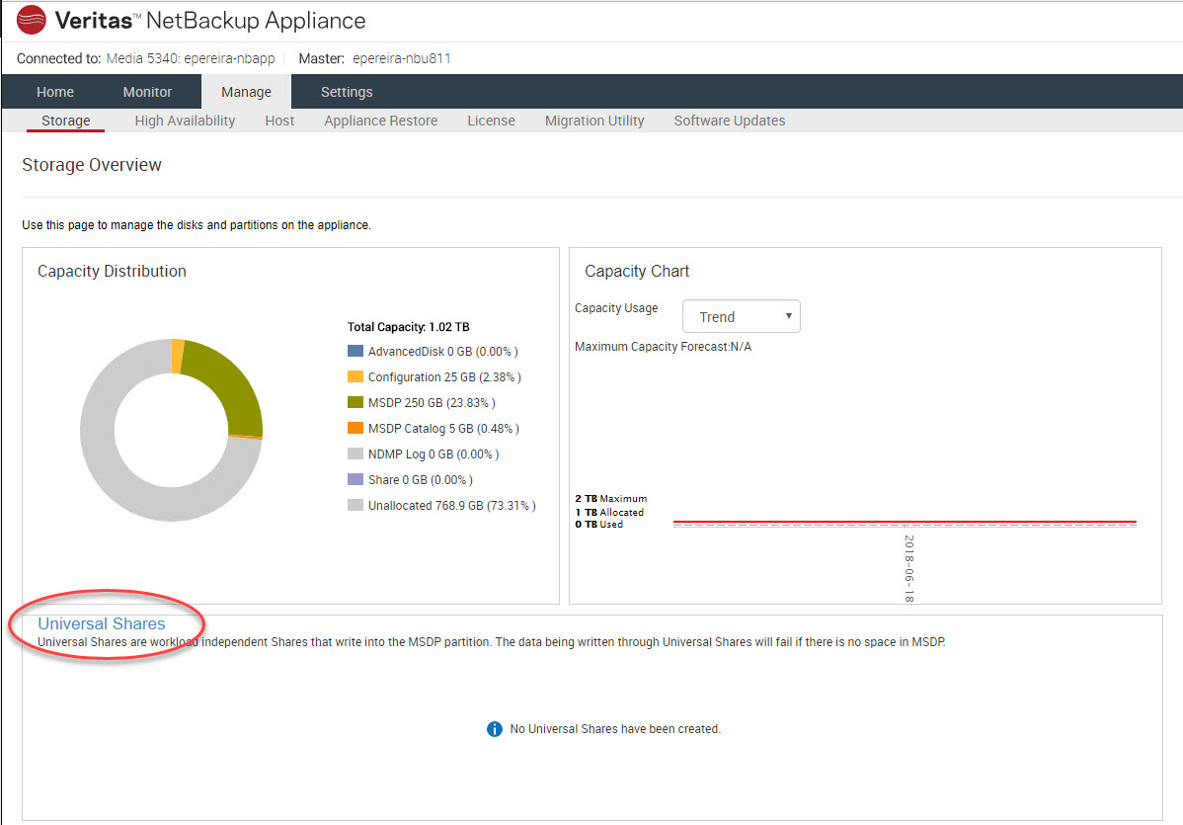Click the Configuration yellow legend swatch
Screen dimensions: 1183x825
pyautogui.click(x=355, y=376)
